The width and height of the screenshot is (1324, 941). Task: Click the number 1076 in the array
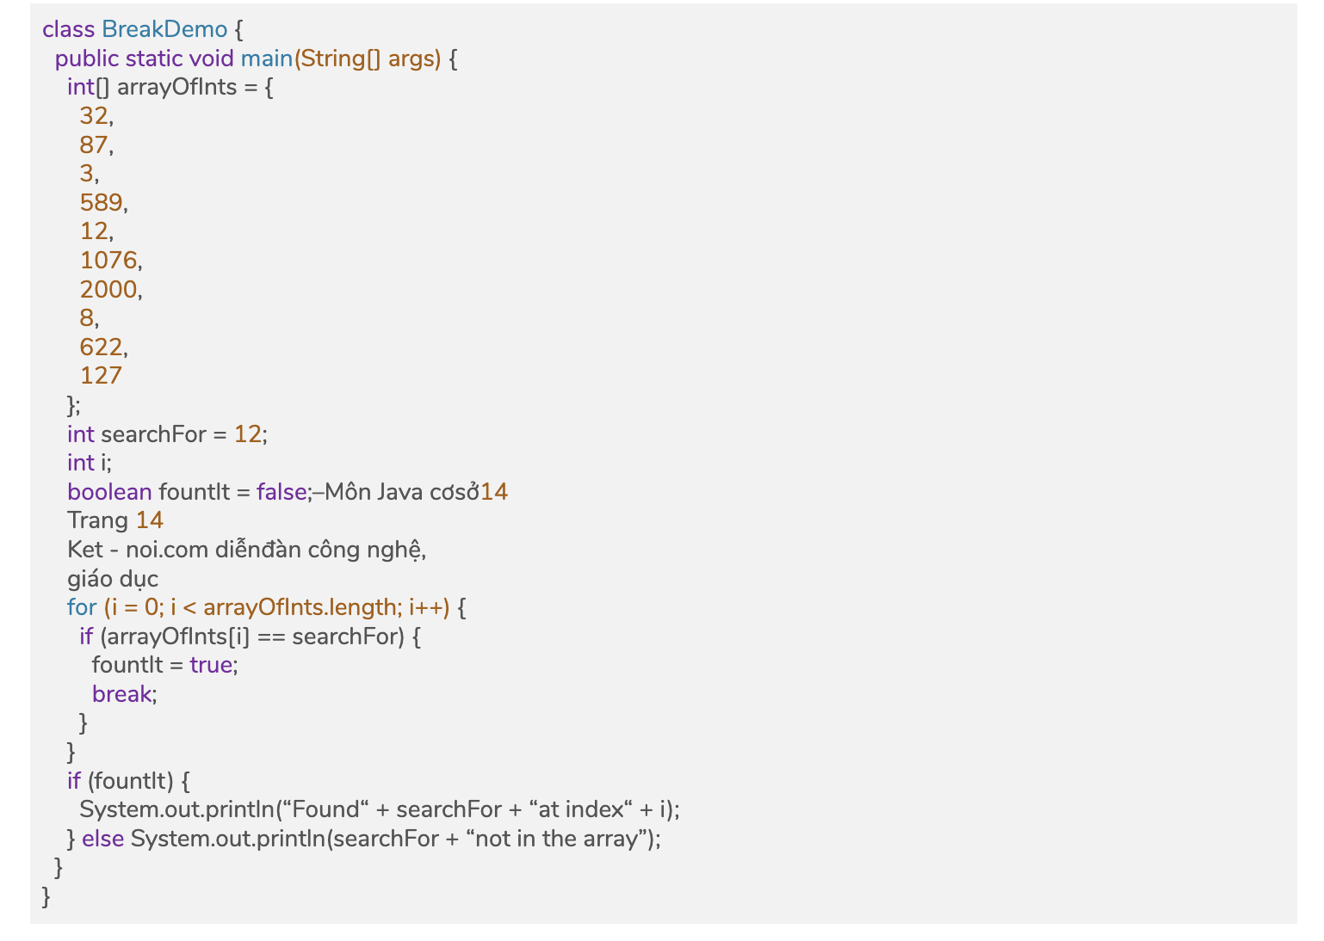[108, 260]
